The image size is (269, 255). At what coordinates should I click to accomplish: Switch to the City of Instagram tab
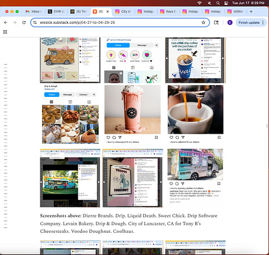coord(123,11)
